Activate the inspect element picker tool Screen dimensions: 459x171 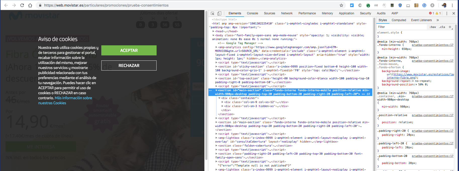coord(213,13)
